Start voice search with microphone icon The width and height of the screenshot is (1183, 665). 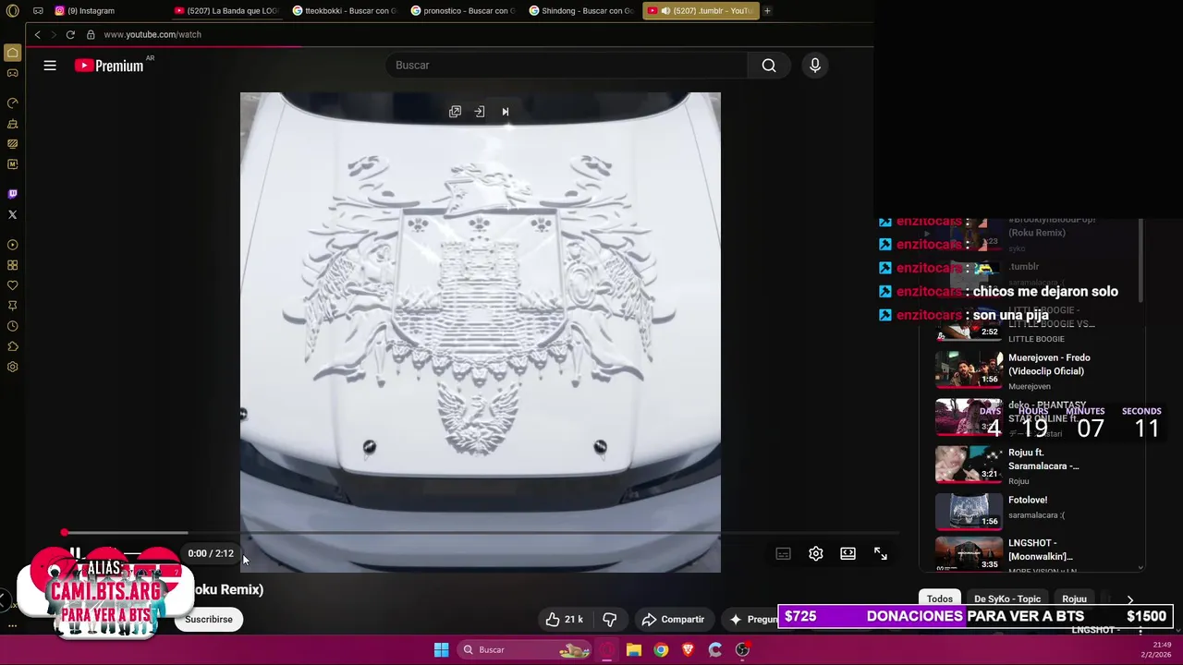(815, 66)
